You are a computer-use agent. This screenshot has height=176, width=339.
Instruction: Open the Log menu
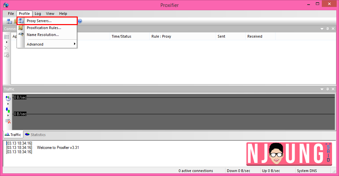[38, 14]
